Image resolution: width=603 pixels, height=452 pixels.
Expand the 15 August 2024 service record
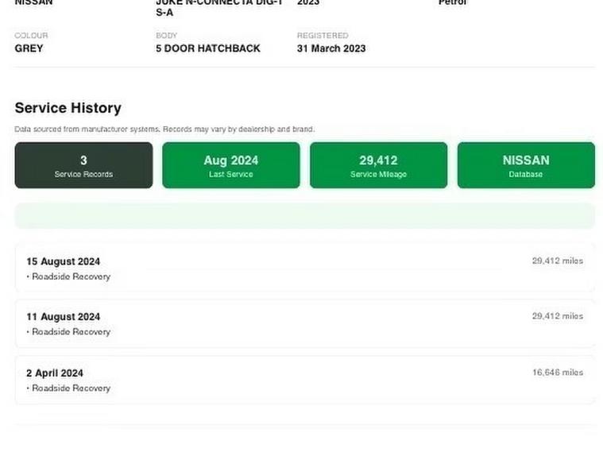click(304, 268)
